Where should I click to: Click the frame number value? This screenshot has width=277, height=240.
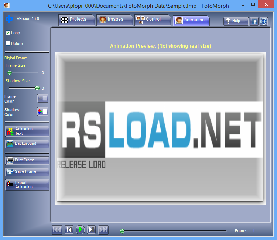point(254,231)
